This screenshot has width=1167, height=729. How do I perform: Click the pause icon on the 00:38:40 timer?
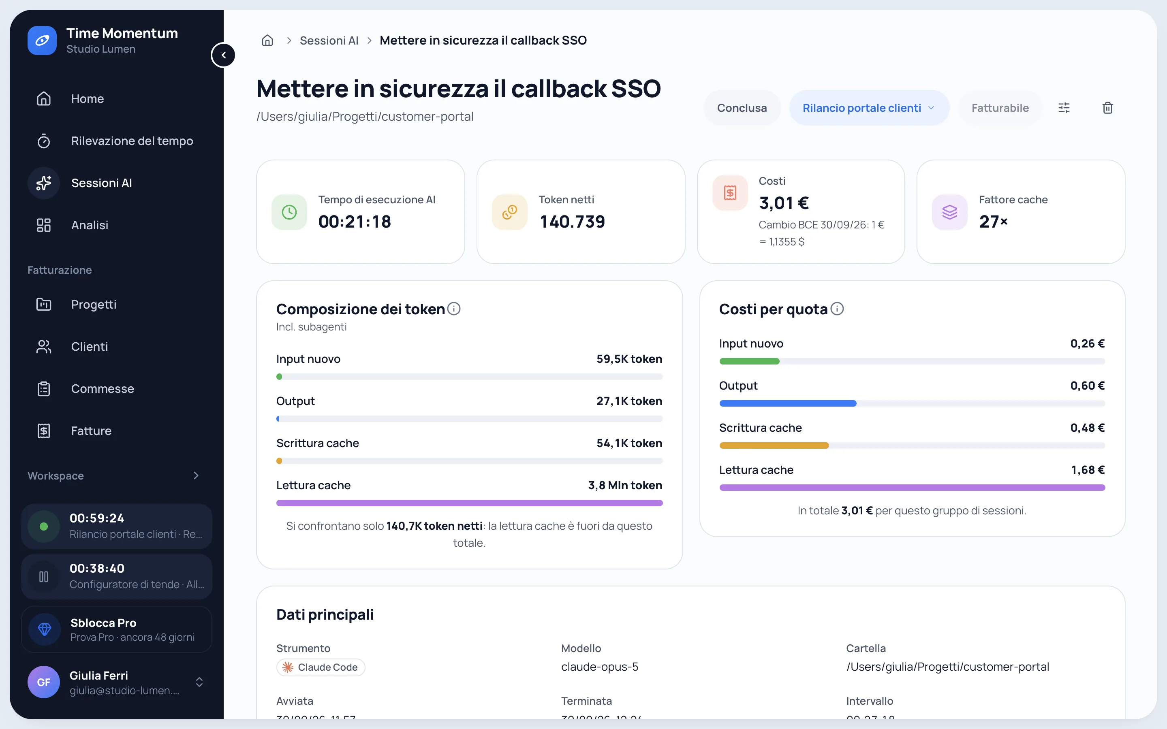coord(44,577)
